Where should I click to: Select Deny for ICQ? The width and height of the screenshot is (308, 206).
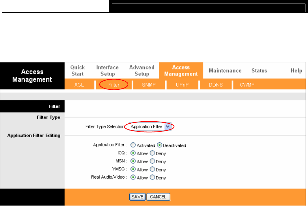152,153
